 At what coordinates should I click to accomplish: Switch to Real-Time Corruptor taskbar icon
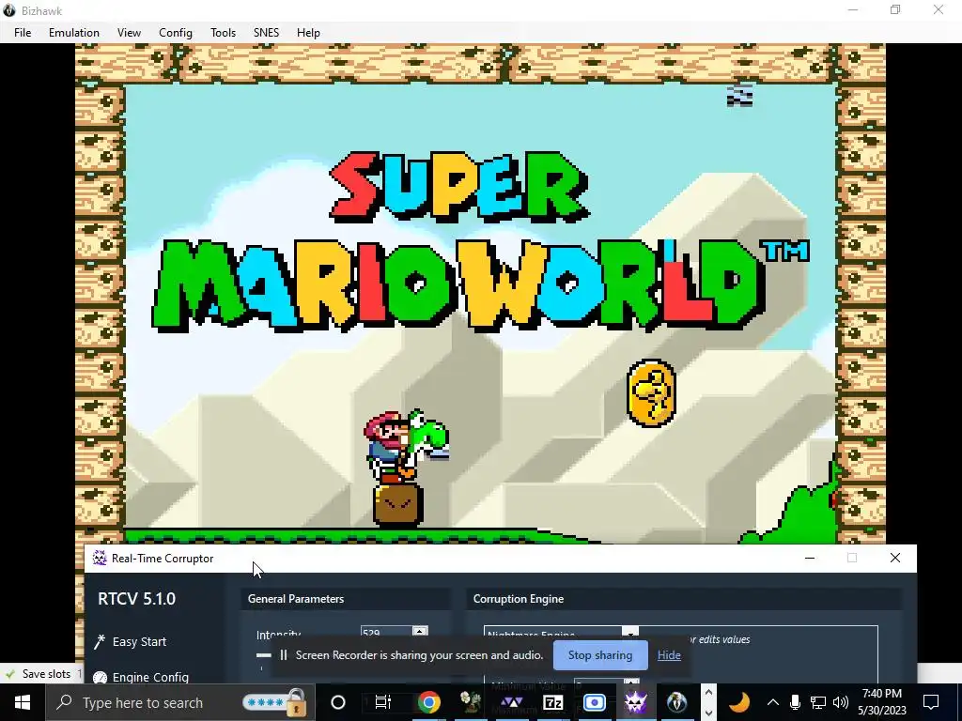(x=636, y=702)
